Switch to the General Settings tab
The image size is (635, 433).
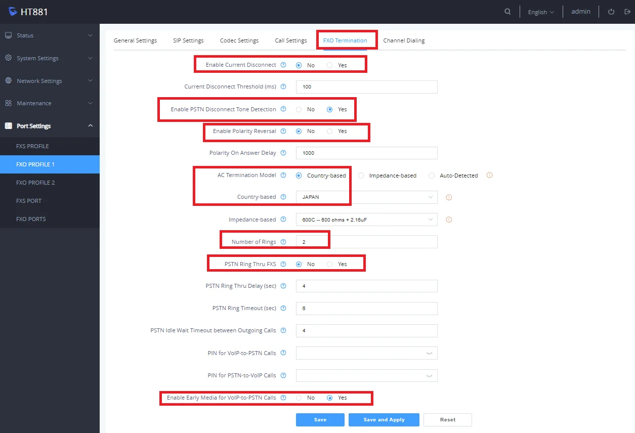pyautogui.click(x=135, y=40)
